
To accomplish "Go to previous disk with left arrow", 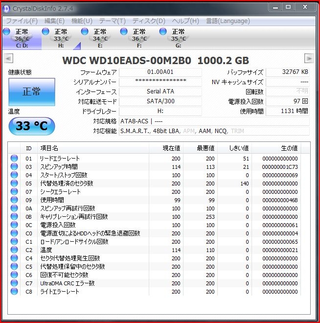I will 8,59.
